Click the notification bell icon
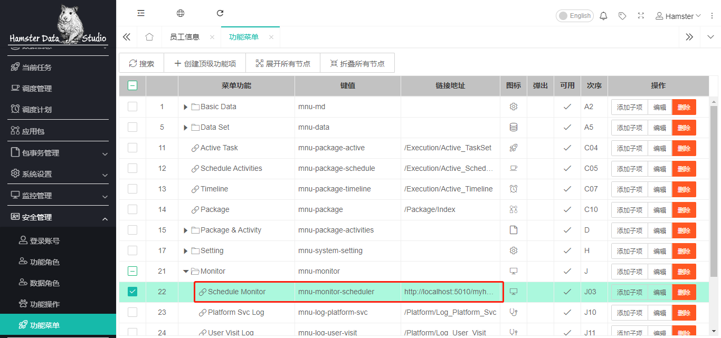The width and height of the screenshot is (721, 338). (x=603, y=16)
